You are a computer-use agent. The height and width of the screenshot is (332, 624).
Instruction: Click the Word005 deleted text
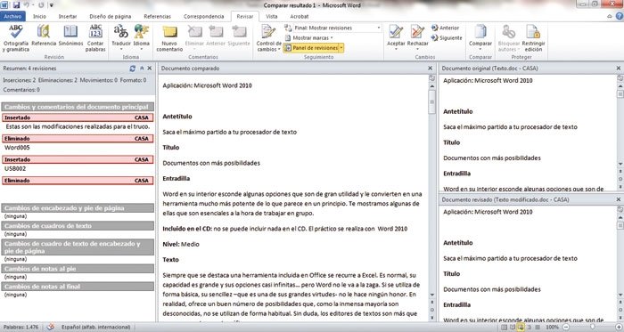pyautogui.click(x=17, y=148)
